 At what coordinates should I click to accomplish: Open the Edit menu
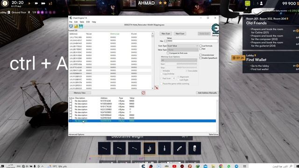point(76,22)
